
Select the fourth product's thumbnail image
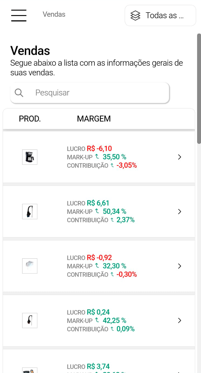pos(30,320)
